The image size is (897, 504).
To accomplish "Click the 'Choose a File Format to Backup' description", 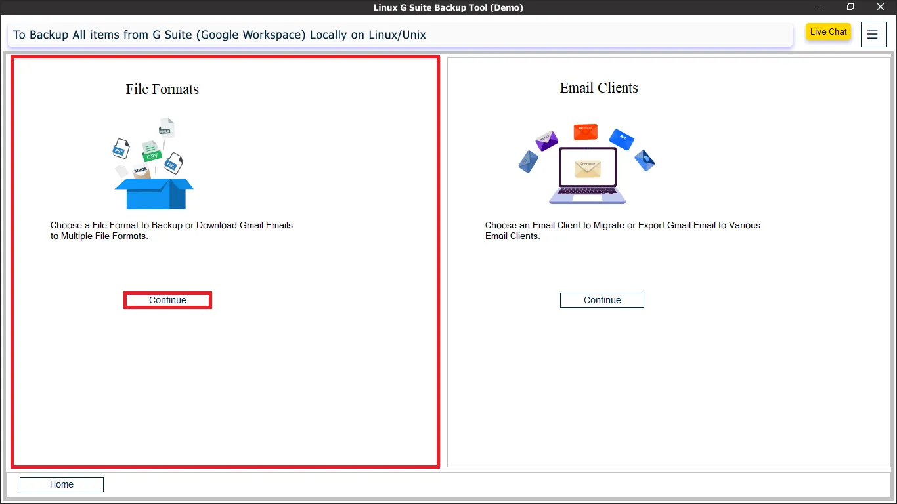I will pyautogui.click(x=172, y=230).
